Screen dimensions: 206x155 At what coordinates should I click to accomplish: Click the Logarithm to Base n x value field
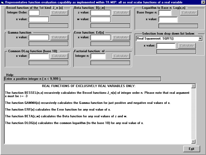click(168, 20)
